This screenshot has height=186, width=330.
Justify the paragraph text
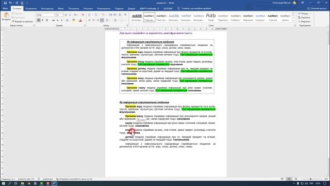click(102, 20)
